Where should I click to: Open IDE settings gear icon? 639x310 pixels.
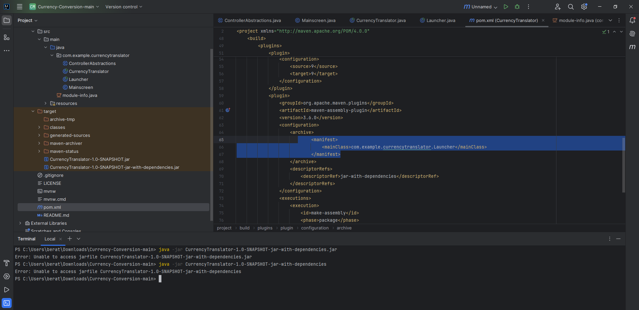click(584, 7)
